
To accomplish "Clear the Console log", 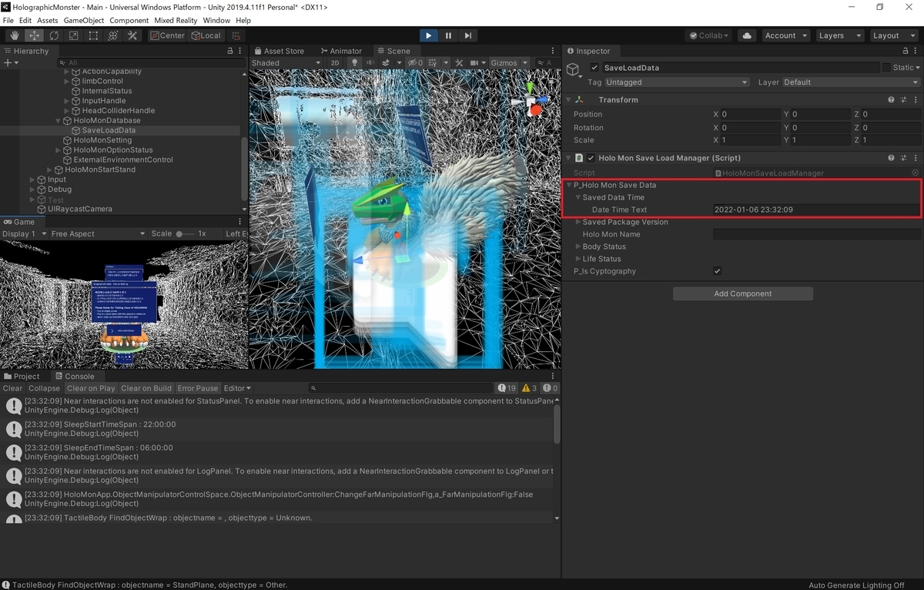I will (12, 388).
